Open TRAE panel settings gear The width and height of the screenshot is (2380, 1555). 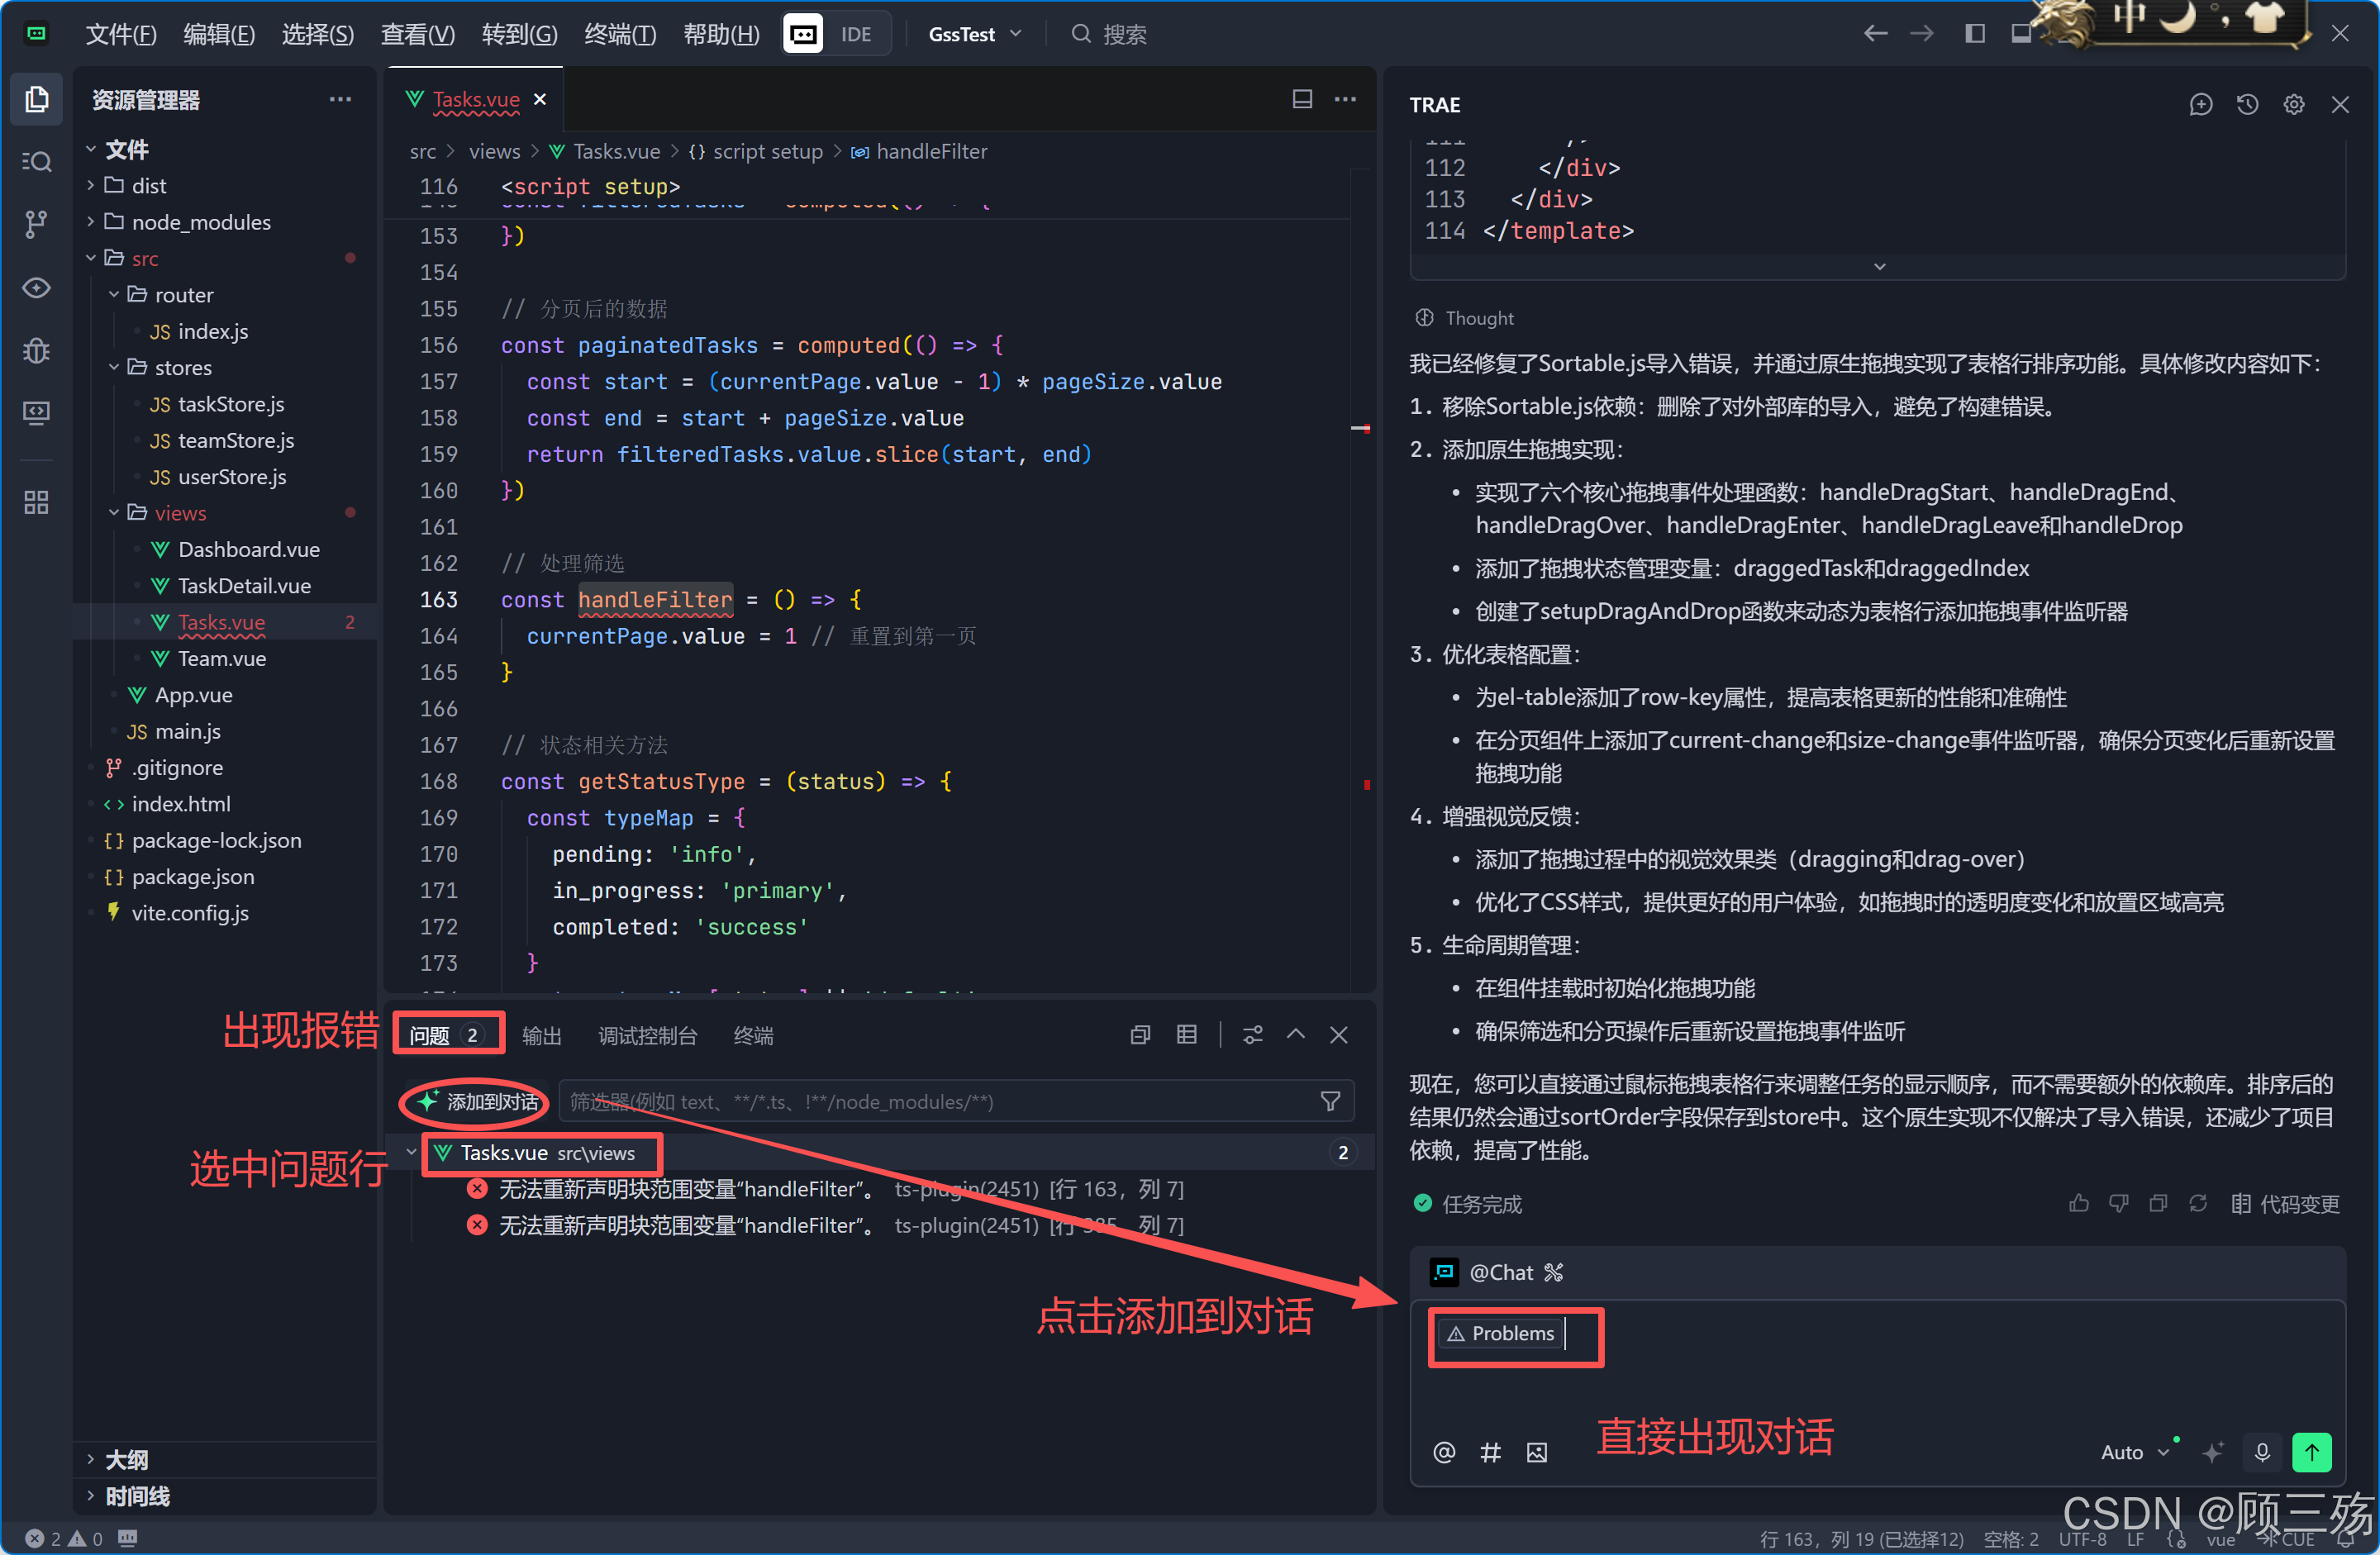pyautogui.click(x=2293, y=105)
